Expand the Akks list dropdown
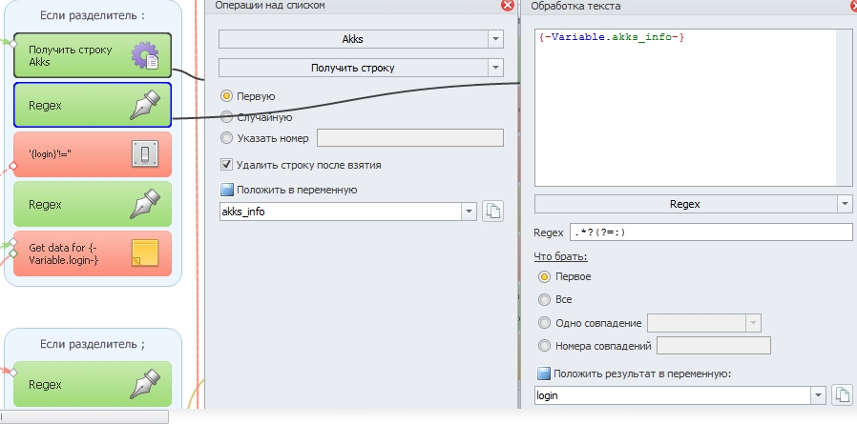Screen dimensions: 857x424 click(x=494, y=39)
